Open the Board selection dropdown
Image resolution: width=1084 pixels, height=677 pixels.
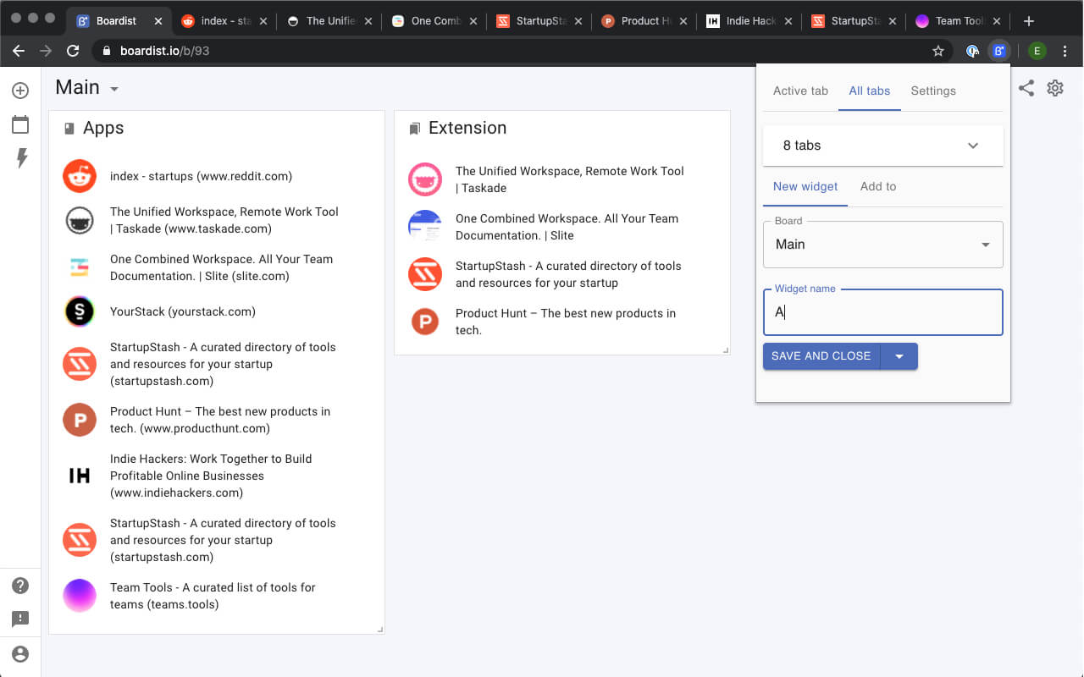(x=985, y=245)
